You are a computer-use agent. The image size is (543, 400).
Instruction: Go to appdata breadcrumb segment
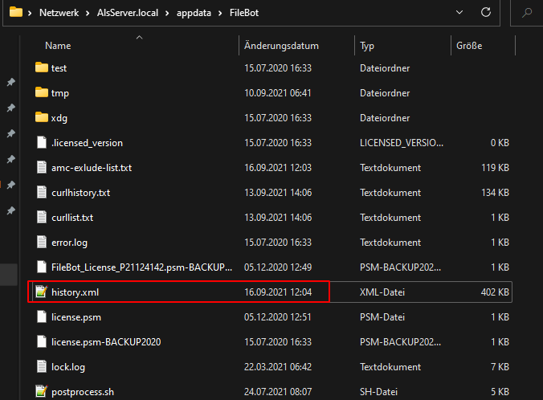tap(194, 13)
